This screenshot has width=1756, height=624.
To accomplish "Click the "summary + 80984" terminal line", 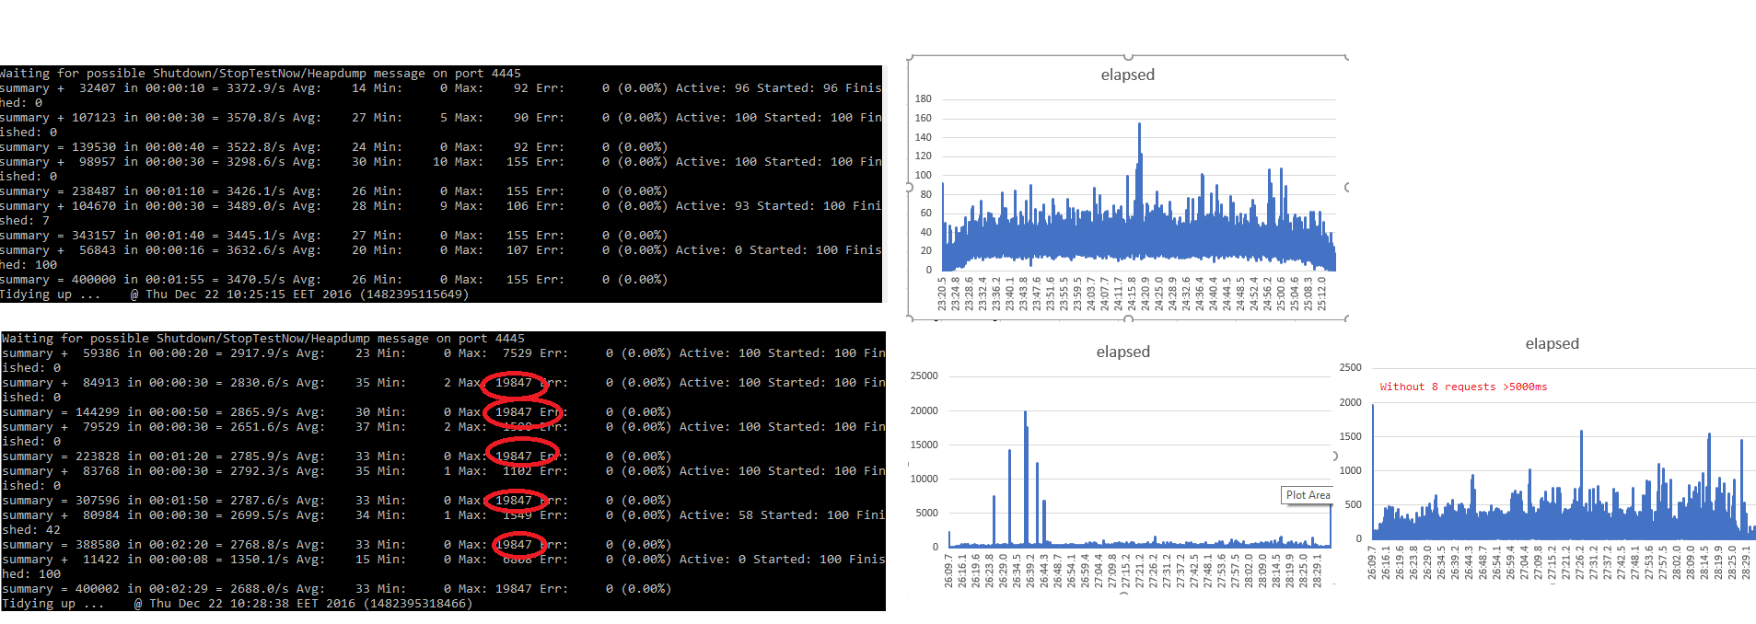I will click(444, 515).
